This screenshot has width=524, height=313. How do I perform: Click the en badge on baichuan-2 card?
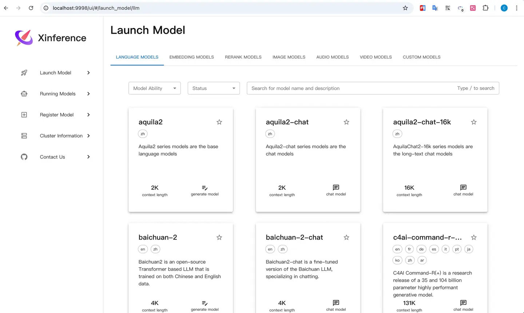(143, 249)
